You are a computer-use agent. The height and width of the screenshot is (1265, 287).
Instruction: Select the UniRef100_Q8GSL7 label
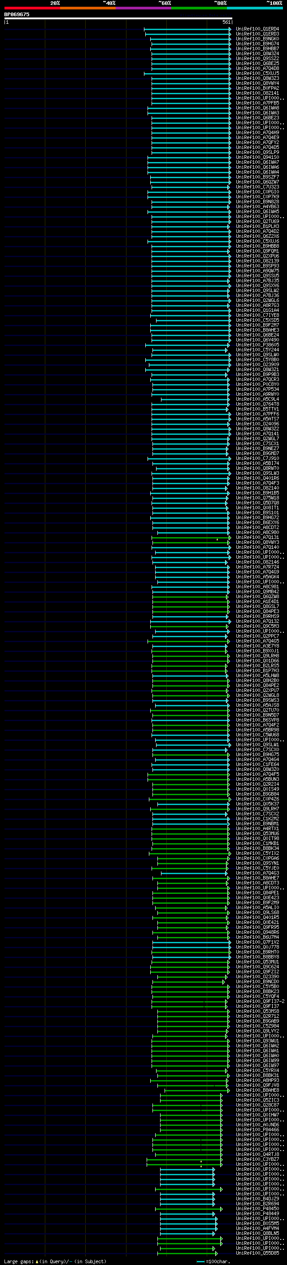coord(257,607)
